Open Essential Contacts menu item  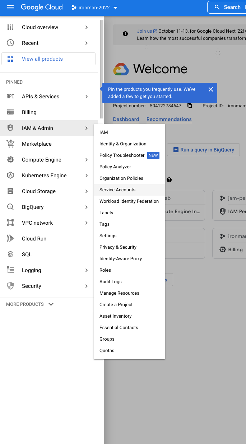click(x=129, y=328)
